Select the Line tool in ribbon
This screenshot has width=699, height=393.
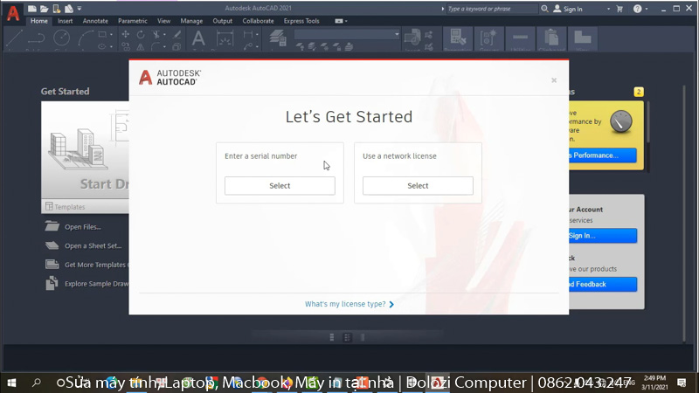click(14, 38)
